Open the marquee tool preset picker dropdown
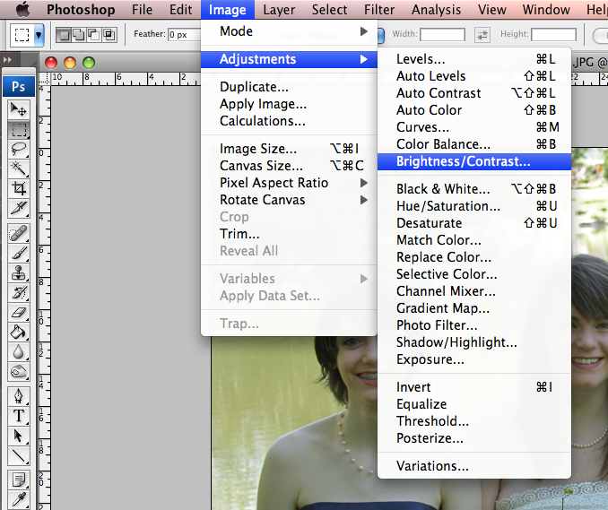608x510 pixels. tap(39, 35)
